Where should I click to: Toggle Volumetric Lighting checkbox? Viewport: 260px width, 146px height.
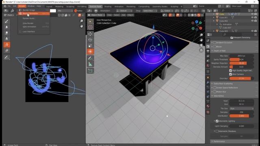[217, 121]
